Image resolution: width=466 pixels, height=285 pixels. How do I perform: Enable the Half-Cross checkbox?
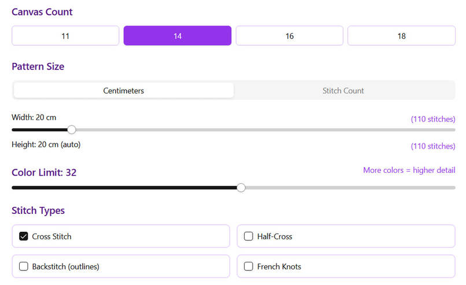coord(249,236)
